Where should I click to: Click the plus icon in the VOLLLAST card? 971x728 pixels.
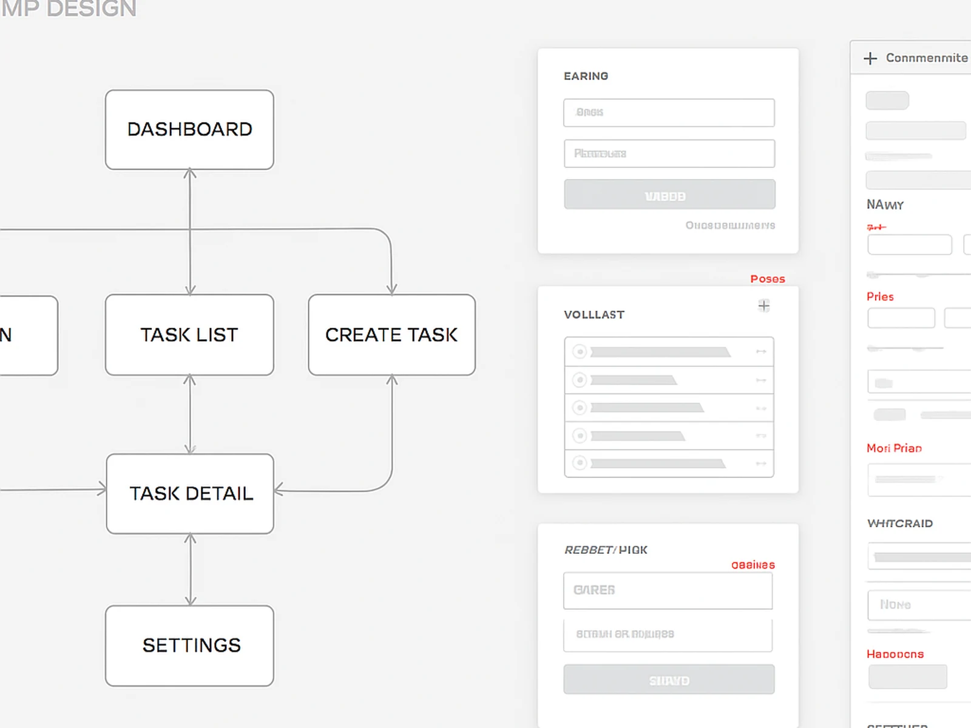coord(764,305)
